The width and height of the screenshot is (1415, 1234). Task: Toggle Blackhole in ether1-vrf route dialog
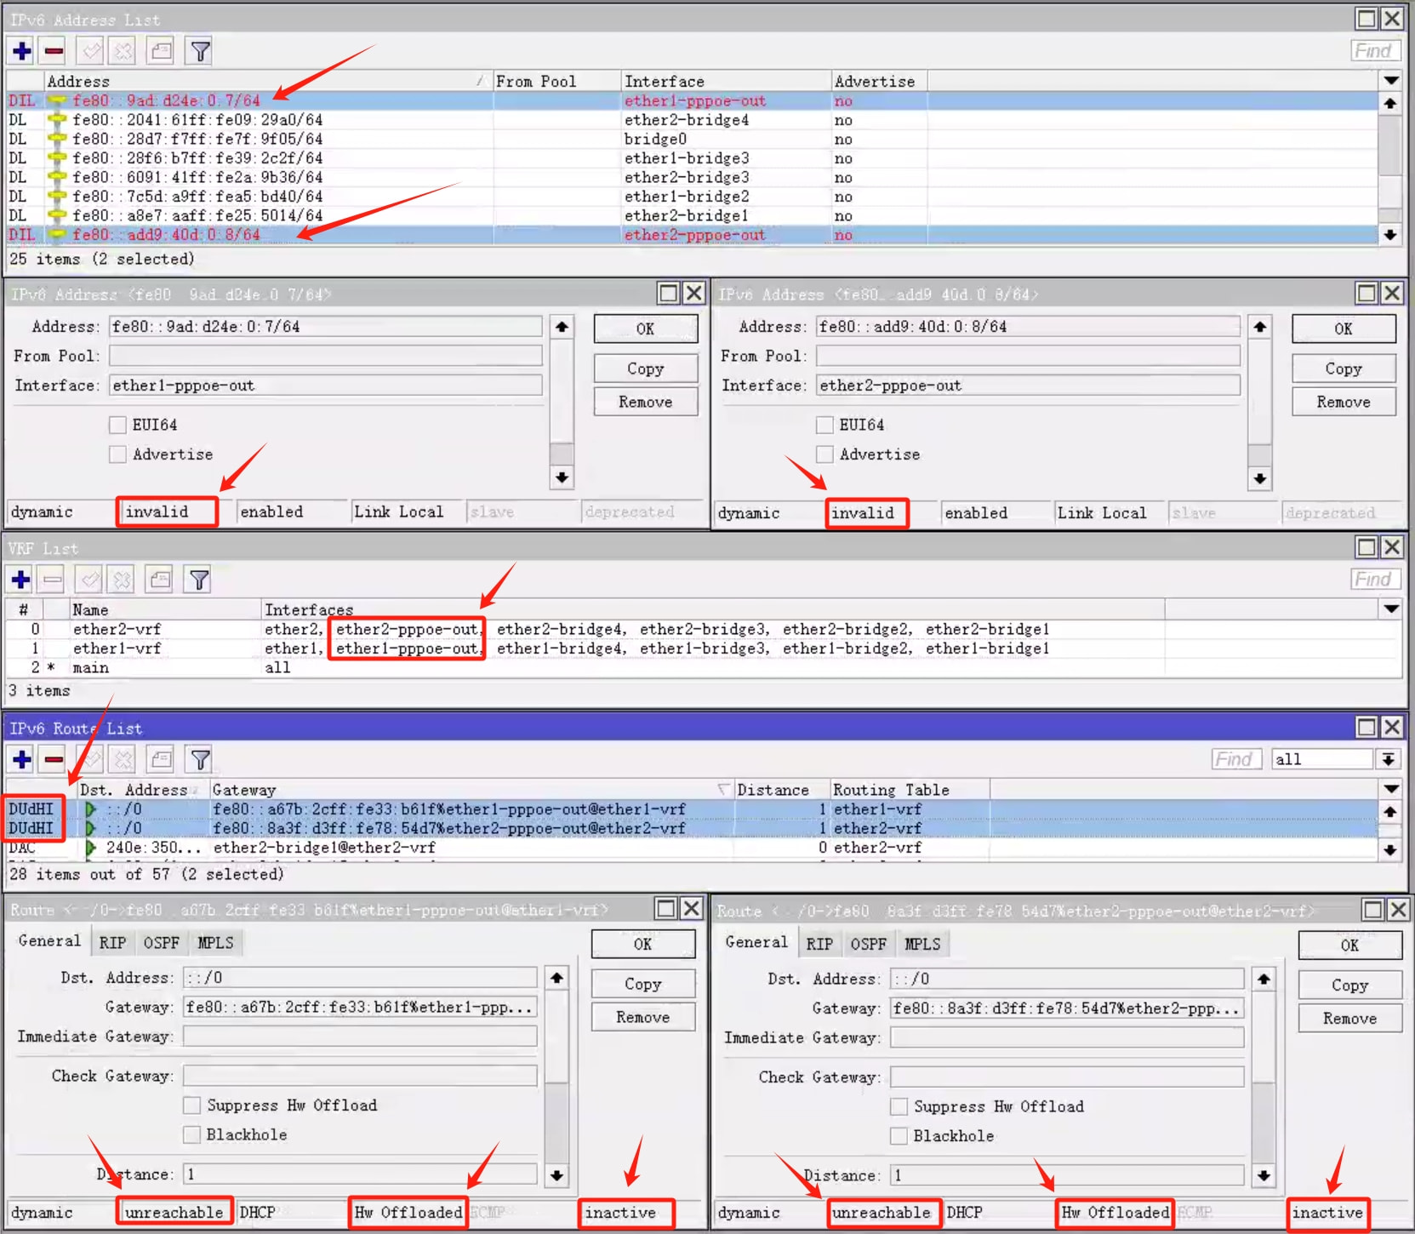click(192, 1134)
